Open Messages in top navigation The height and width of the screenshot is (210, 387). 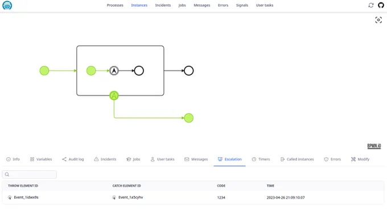click(202, 5)
